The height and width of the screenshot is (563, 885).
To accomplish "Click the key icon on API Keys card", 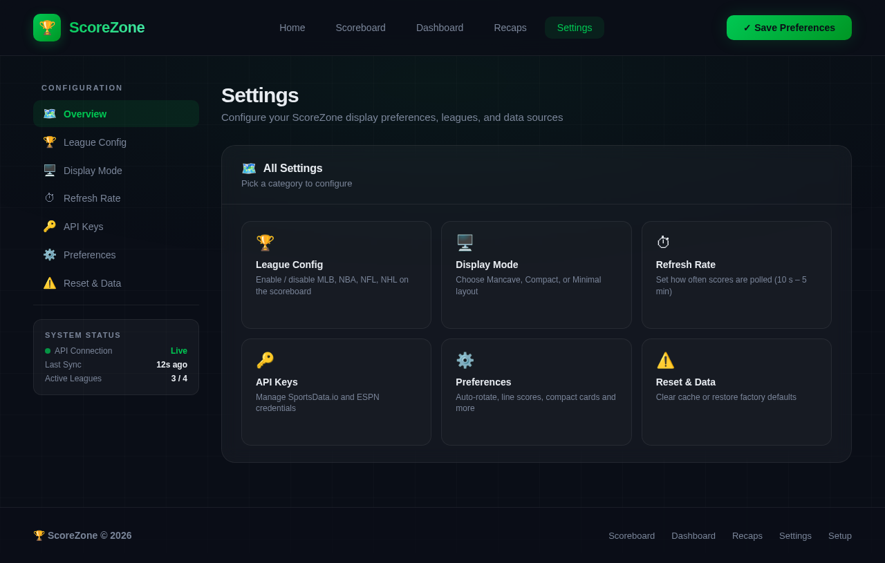I will coord(265,360).
